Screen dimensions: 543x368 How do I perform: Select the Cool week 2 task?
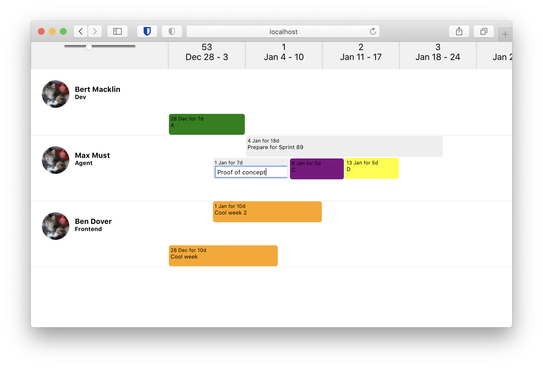[x=267, y=212]
